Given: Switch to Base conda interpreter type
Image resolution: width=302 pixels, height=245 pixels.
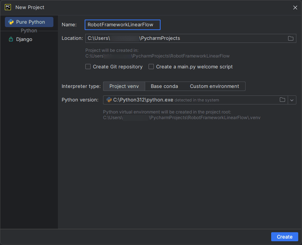Looking at the screenshot, I should 164,86.
